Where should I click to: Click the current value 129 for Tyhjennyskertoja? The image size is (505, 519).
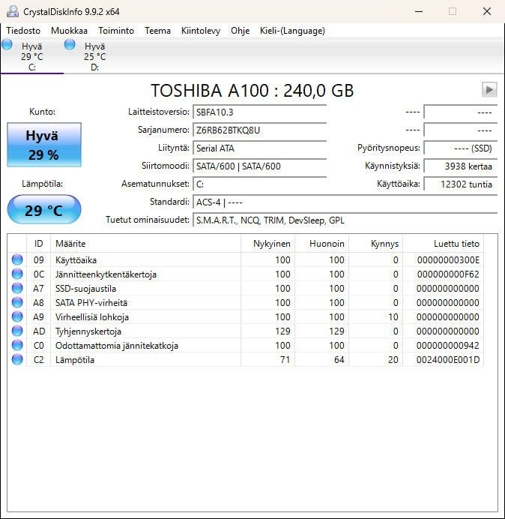pos(282,331)
